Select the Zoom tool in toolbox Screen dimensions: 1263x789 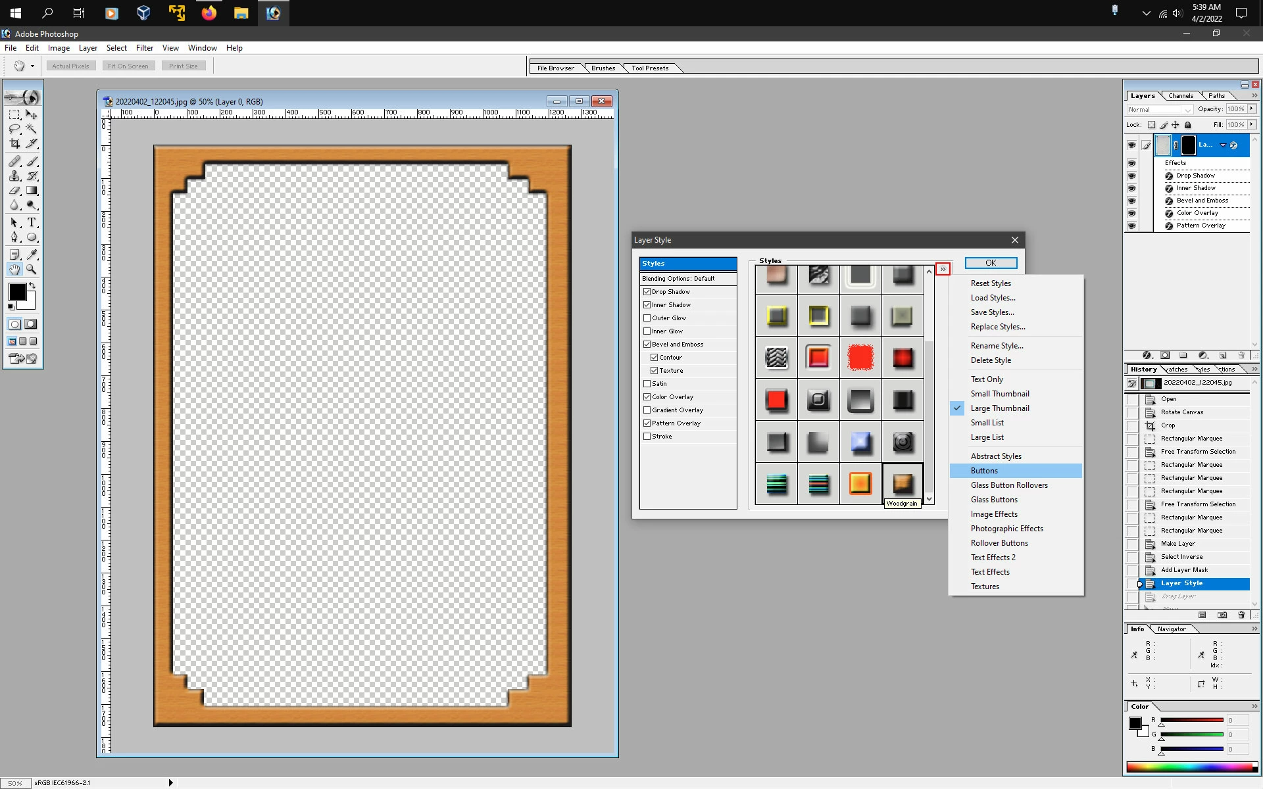pos(32,269)
